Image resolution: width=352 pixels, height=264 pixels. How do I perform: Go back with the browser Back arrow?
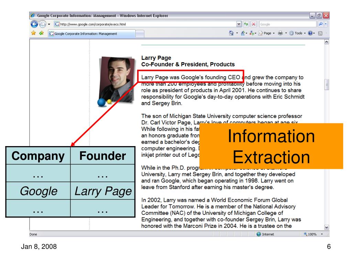pyautogui.click(x=34, y=24)
